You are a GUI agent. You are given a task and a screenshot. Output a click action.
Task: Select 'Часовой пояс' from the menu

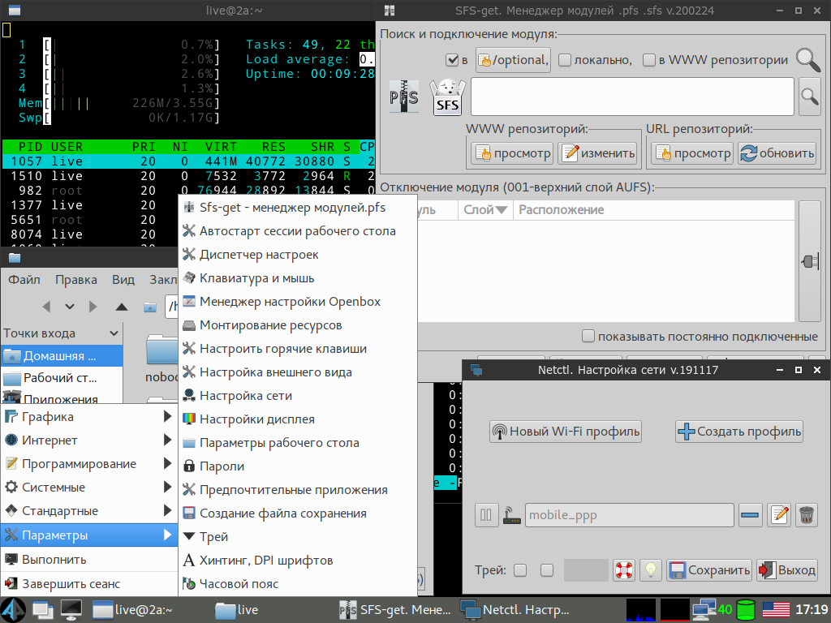pyautogui.click(x=239, y=584)
